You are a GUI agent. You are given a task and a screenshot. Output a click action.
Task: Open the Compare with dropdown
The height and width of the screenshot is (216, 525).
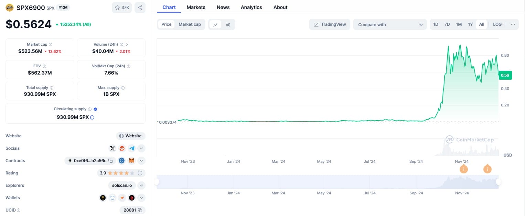(x=390, y=24)
